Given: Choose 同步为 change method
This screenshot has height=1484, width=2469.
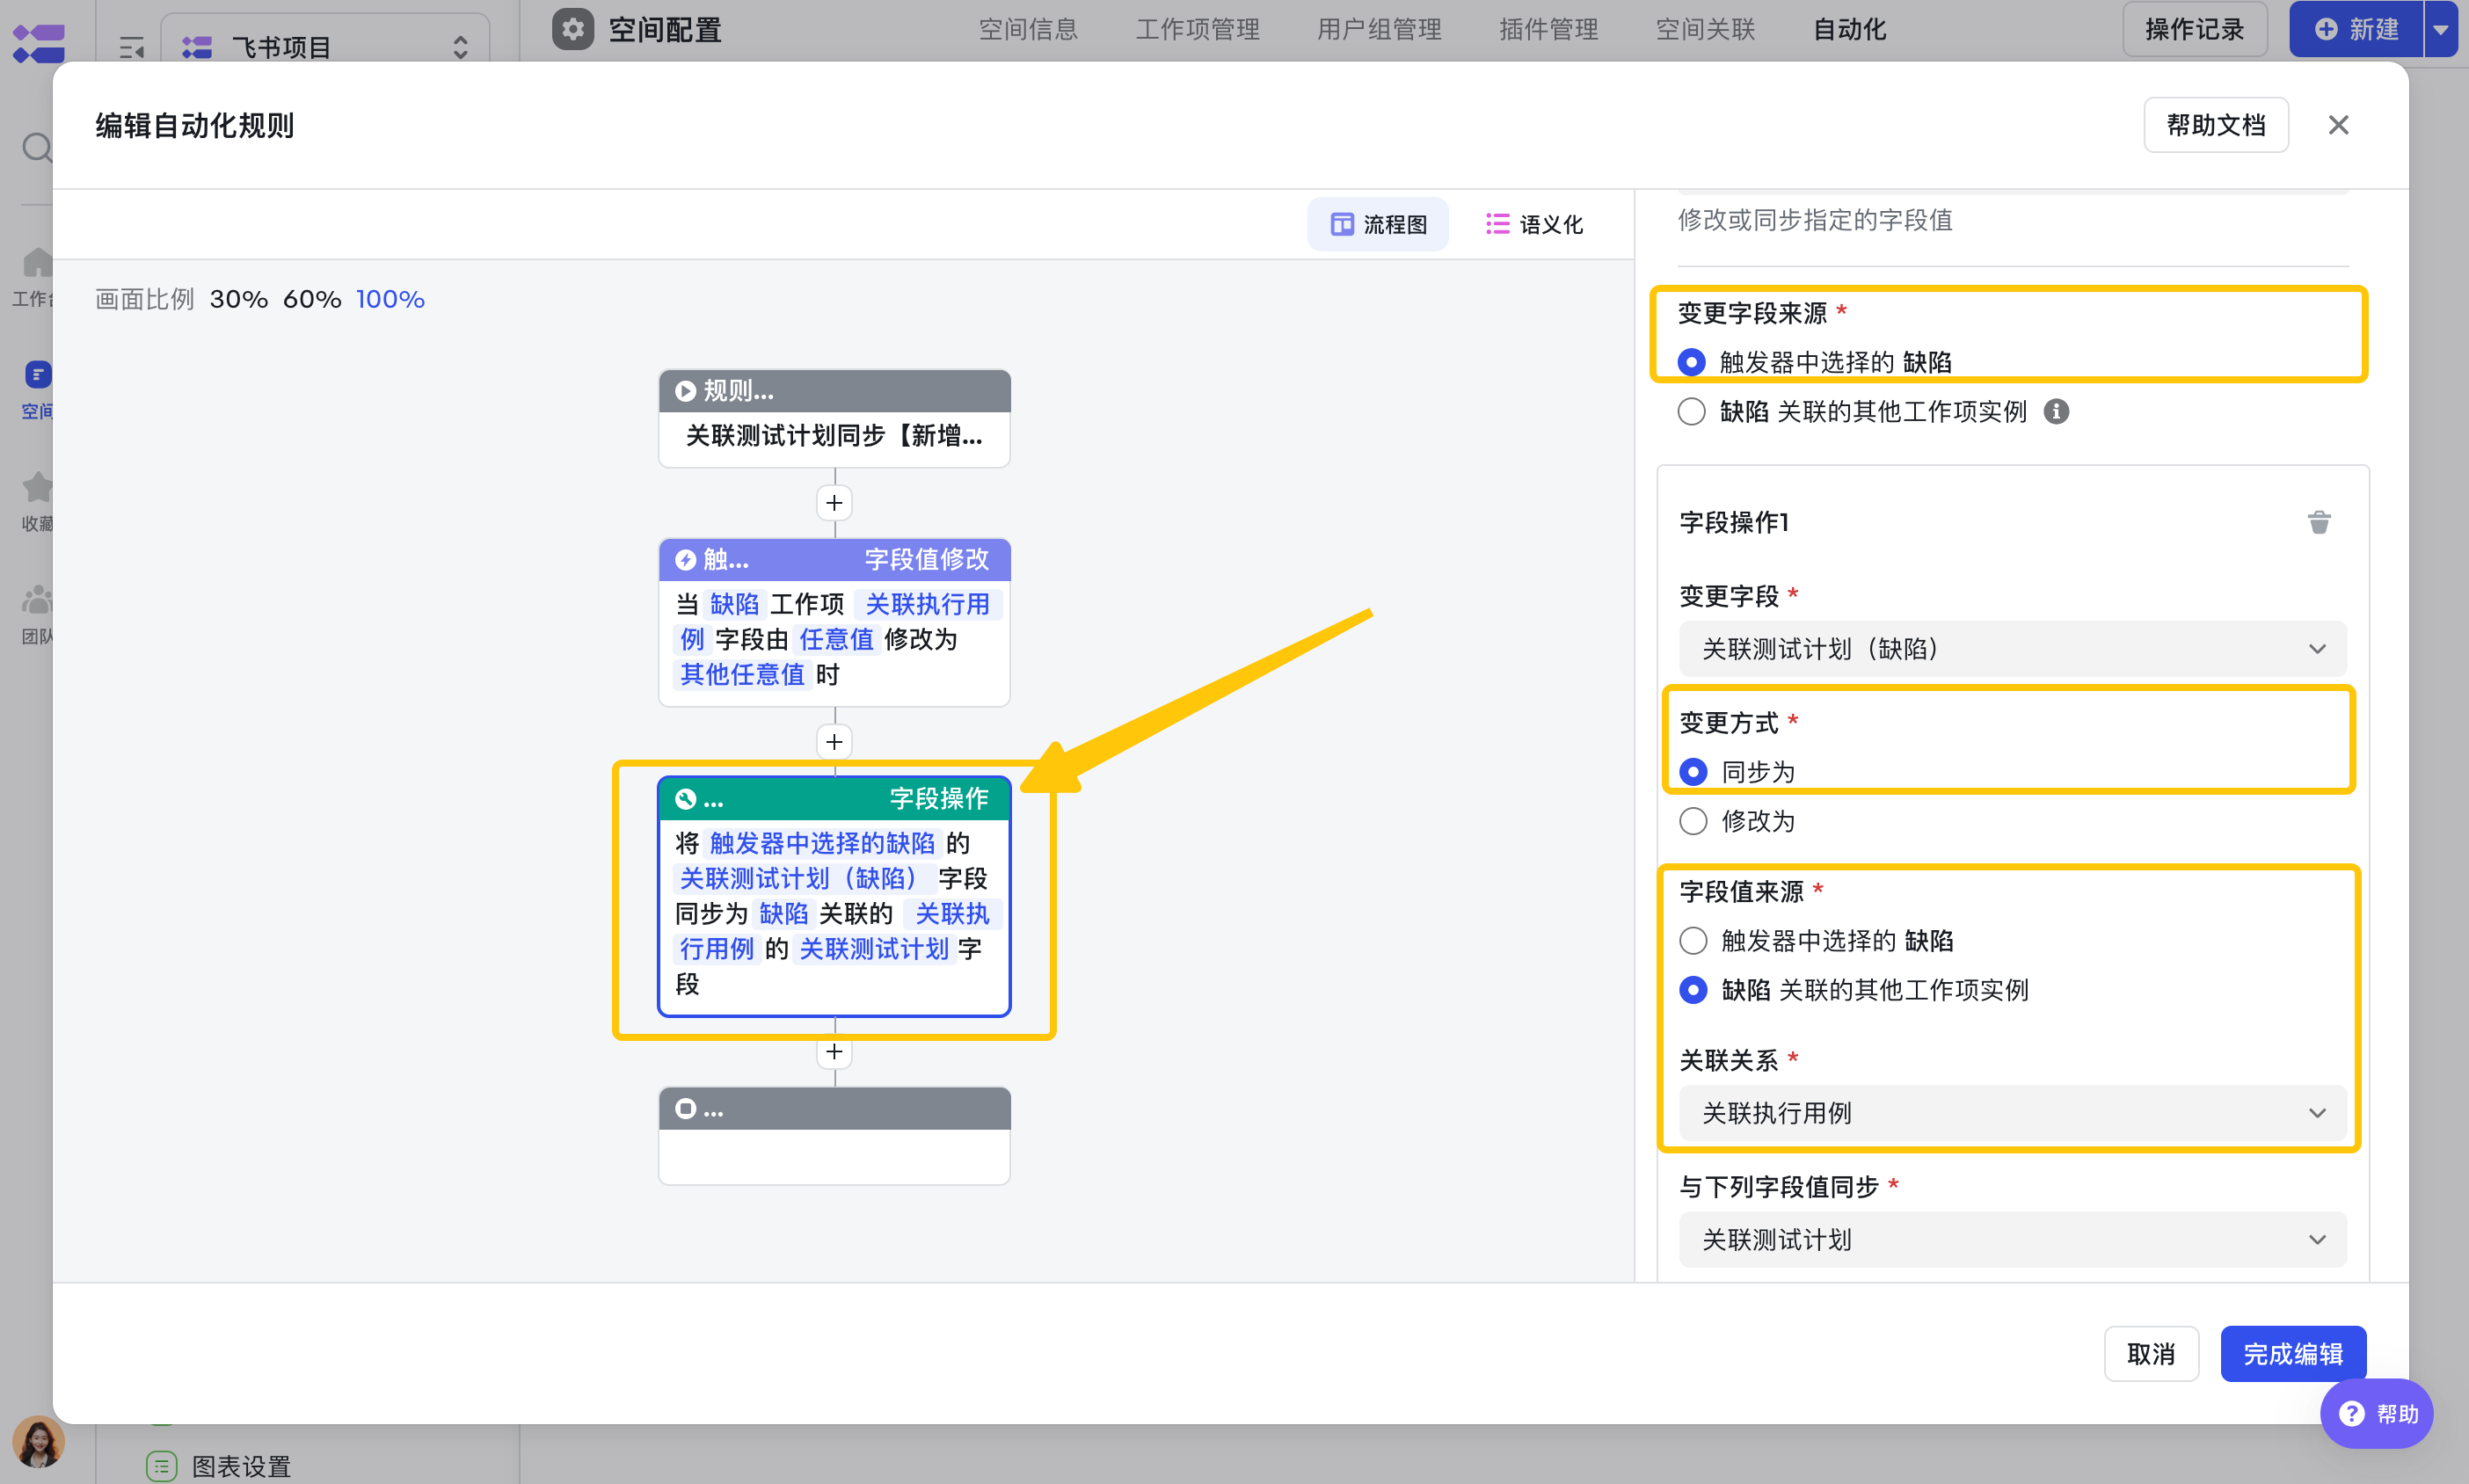Looking at the screenshot, I should 1693,772.
